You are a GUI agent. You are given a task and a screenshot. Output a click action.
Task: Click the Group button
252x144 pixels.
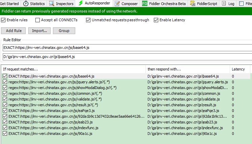(x=64, y=31)
